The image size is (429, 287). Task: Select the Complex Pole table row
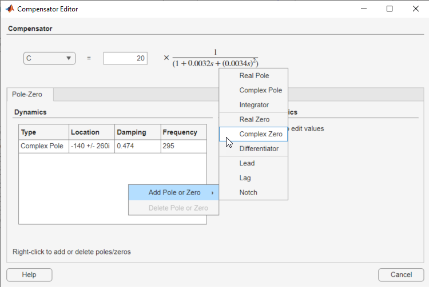pos(42,147)
